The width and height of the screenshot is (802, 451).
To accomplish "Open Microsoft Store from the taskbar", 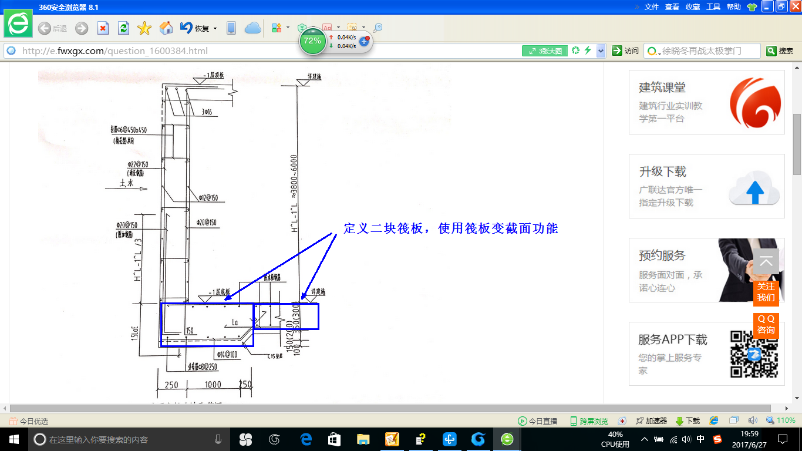I will (335, 439).
